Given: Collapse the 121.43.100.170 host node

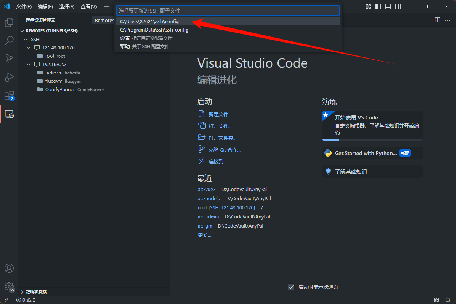Looking at the screenshot, I should [x=28, y=47].
